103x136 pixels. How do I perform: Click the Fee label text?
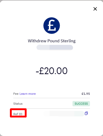pyautogui.click(x=16, y=94)
